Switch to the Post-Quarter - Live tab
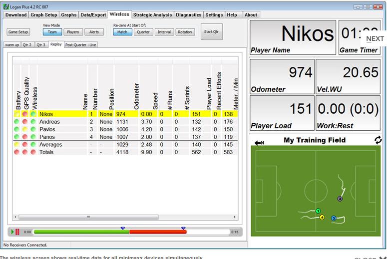The image size is (387, 259). click(81, 44)
